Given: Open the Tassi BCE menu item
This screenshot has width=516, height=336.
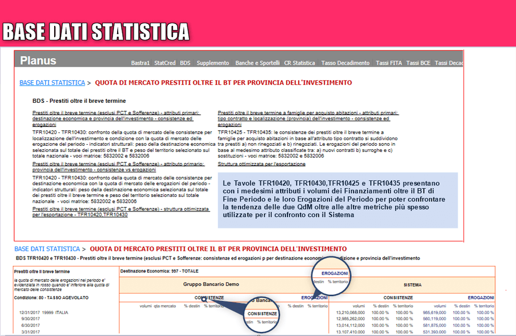Looking at the screenshot, I should coord(418,63).
